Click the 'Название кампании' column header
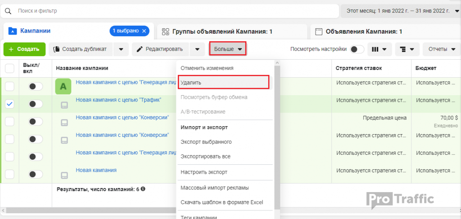This screenshot has width=461, height=219. coord(82,68)
